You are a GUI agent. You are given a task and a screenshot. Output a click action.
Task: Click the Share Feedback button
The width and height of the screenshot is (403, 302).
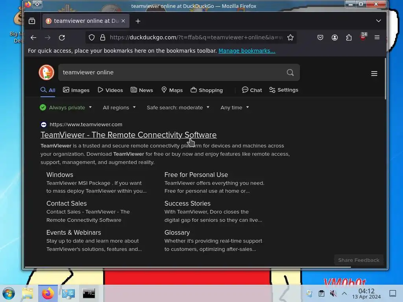pyautogui.click(x=359, y=260)
